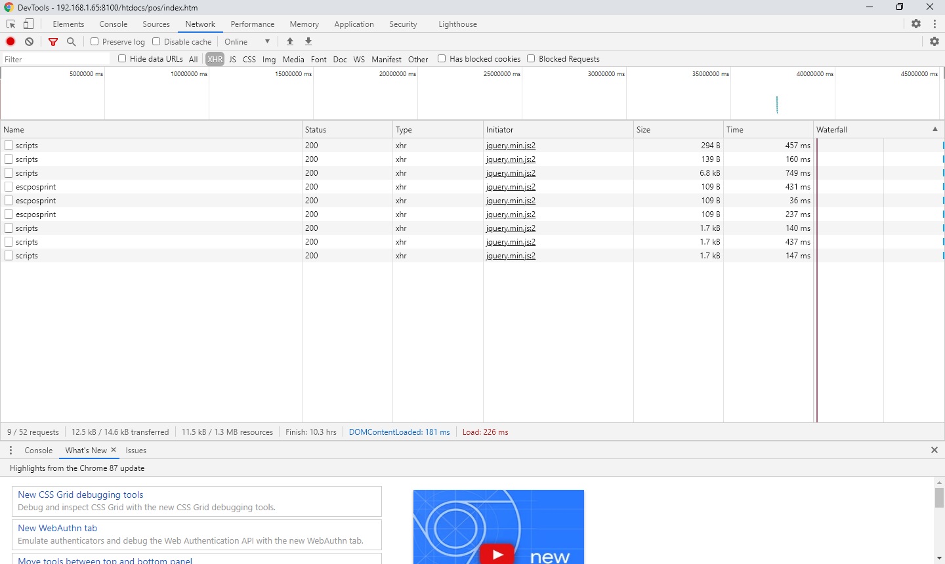
Task: Toggle the device emulation toolbar
Action: [x=28, y=24]
